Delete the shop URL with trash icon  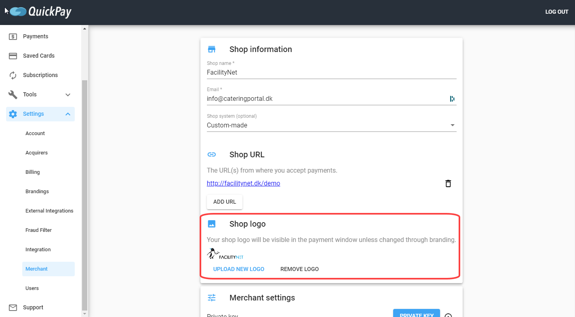tap(448, 184)
